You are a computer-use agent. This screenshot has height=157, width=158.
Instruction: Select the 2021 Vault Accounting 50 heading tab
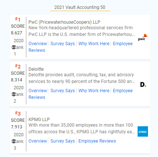click(80, 7)
